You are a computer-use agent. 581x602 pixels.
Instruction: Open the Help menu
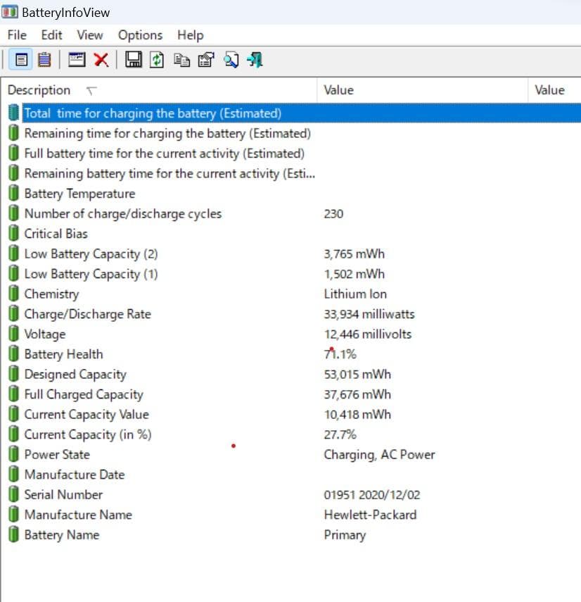[x=190, y=35]
